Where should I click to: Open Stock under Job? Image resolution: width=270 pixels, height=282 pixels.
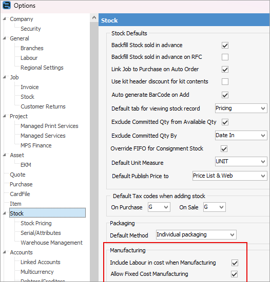(27, 97)
